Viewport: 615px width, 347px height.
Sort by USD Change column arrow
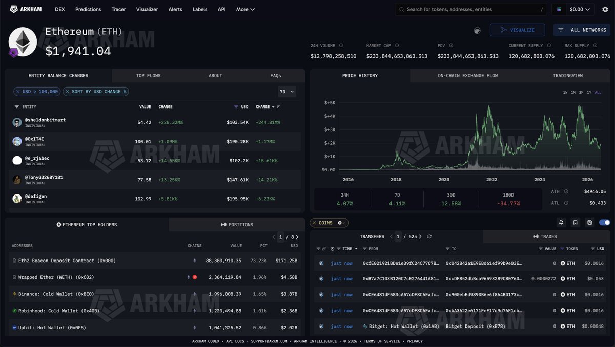pyautogui.click(x=273, y=107)
